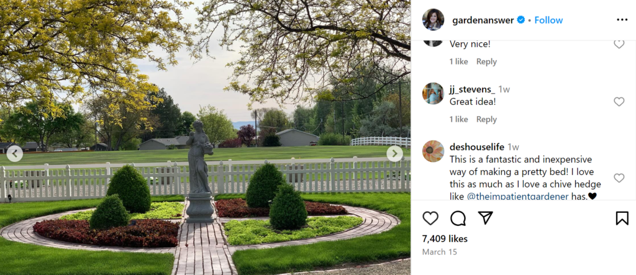Share post via paper plane icon

(485, 218)
